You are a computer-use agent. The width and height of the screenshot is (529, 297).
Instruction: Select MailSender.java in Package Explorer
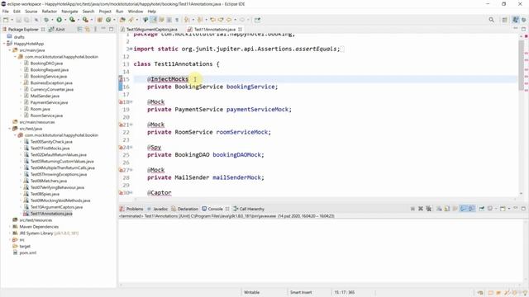coord(45,96)
